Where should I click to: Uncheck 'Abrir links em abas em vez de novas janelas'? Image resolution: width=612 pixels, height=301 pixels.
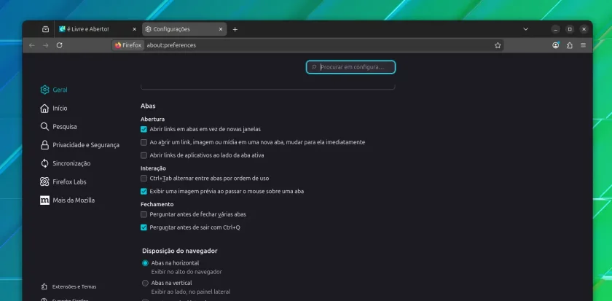pyautogui.click(x=144, y=129)
